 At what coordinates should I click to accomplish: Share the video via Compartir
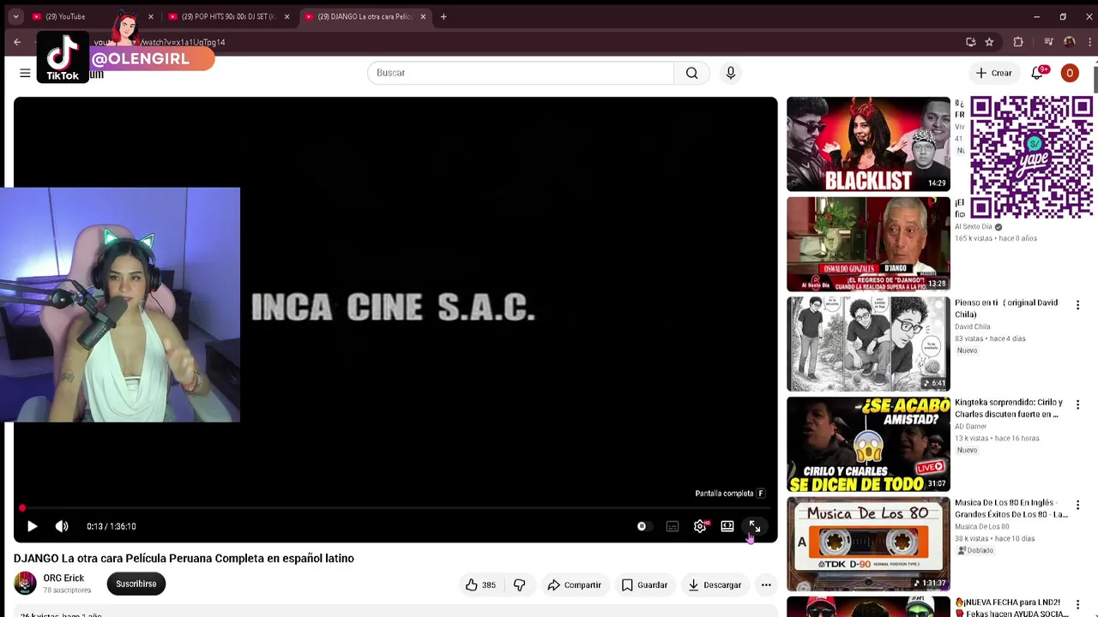pyautogui.click(x=574, y=584)
